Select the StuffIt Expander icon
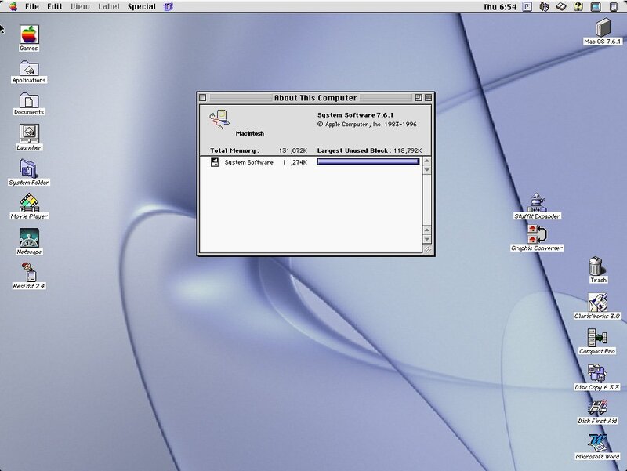This screenshot has height=471, width=627. click(x=537, y=201)
